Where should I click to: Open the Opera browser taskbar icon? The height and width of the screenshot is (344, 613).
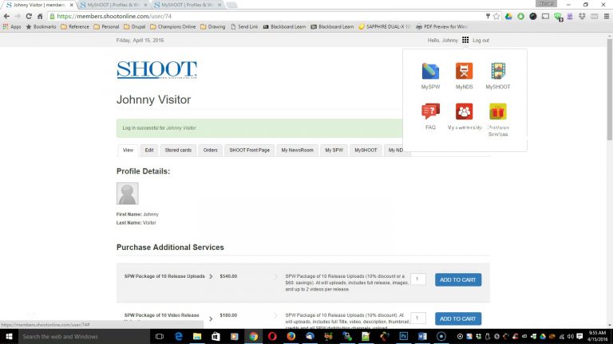pyautogui.click(x=272, y=336)
